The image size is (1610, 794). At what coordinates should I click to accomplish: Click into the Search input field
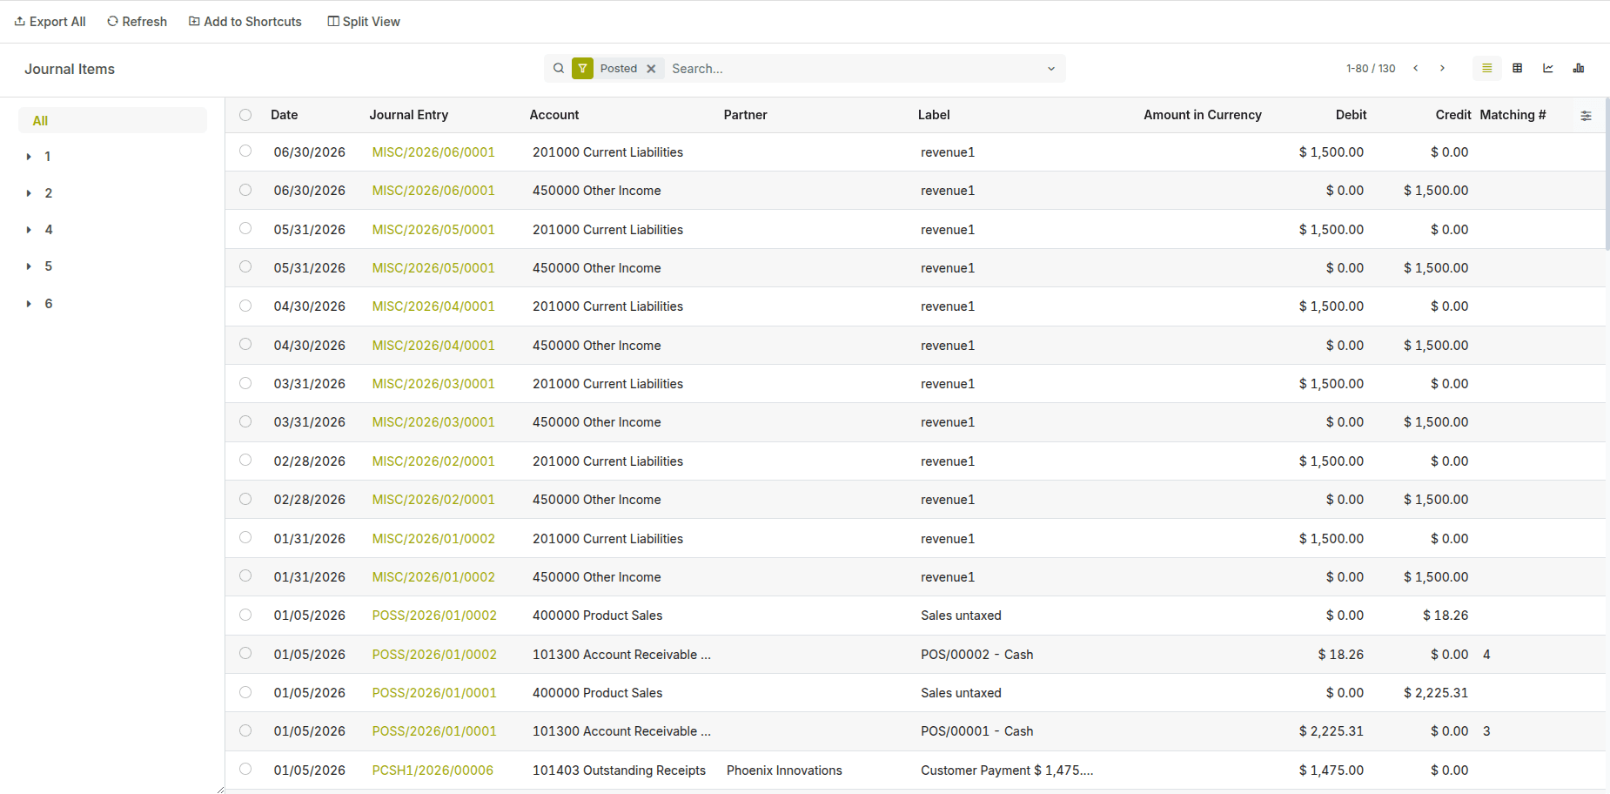pos(853,69)
